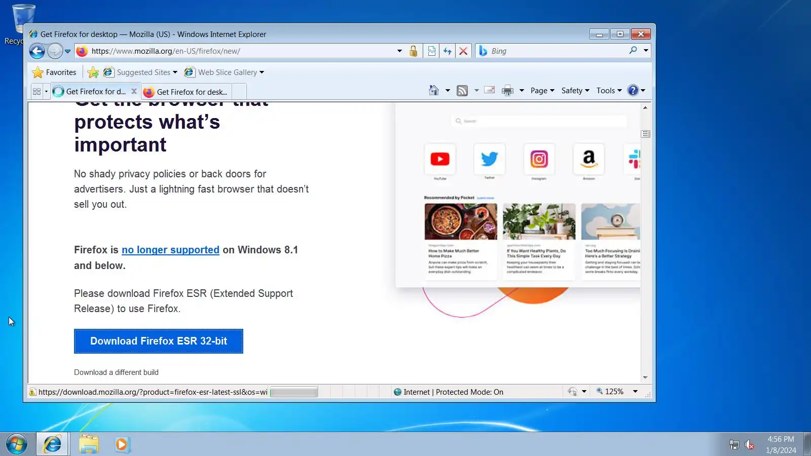Click the page loading progress bar
This screenshot has height=456, width=811.
pos(294,392)
